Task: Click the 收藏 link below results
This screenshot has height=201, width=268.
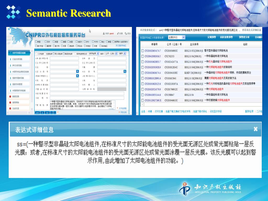Action: (150, 111)
